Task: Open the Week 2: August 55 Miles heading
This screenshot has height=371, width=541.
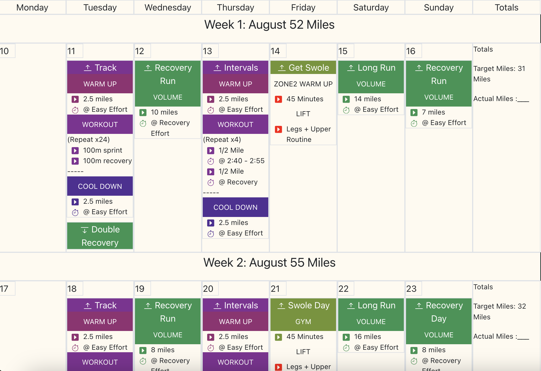Action: coord(269,263)
